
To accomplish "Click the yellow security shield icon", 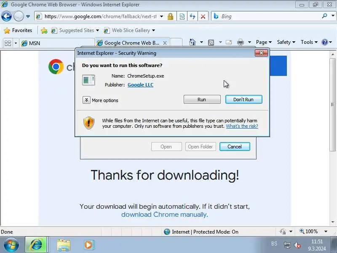I will pyautogui.click(x=89, y=123).
